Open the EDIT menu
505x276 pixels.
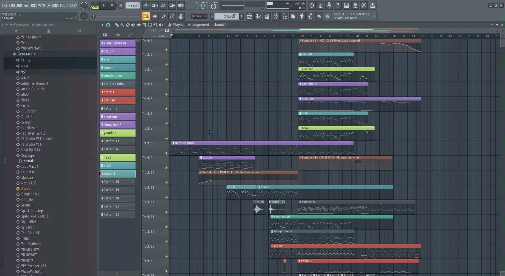pyautogui.click(x=12, y=5)
